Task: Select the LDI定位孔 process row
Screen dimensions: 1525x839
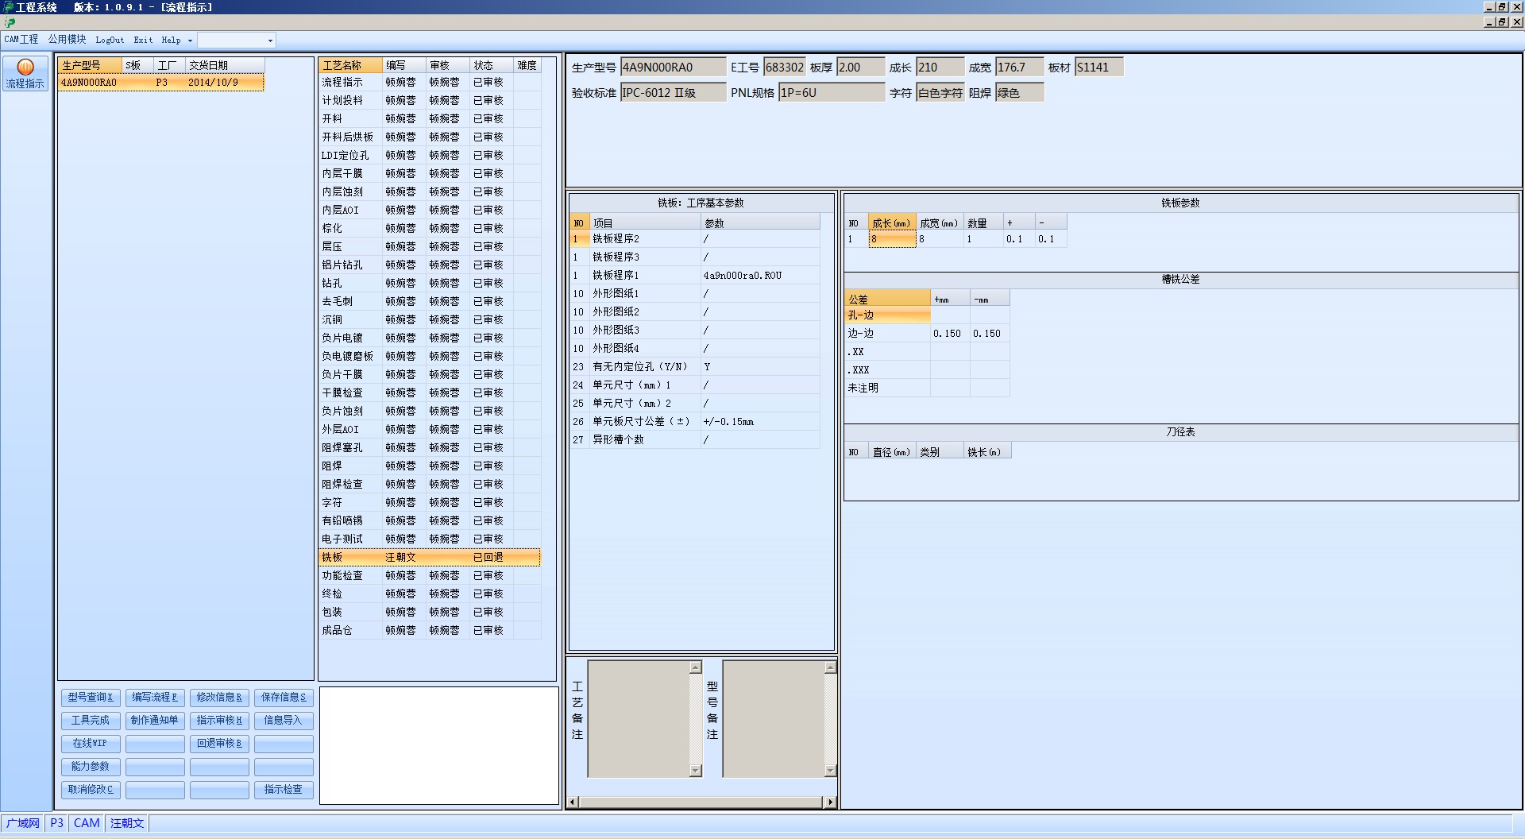Action: [x=429, y=156]
